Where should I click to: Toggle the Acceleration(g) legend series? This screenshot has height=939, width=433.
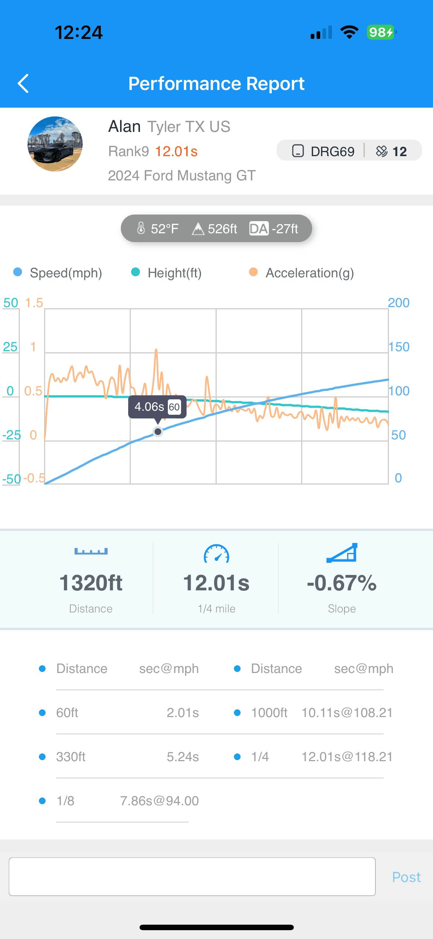tap(302, 273)
